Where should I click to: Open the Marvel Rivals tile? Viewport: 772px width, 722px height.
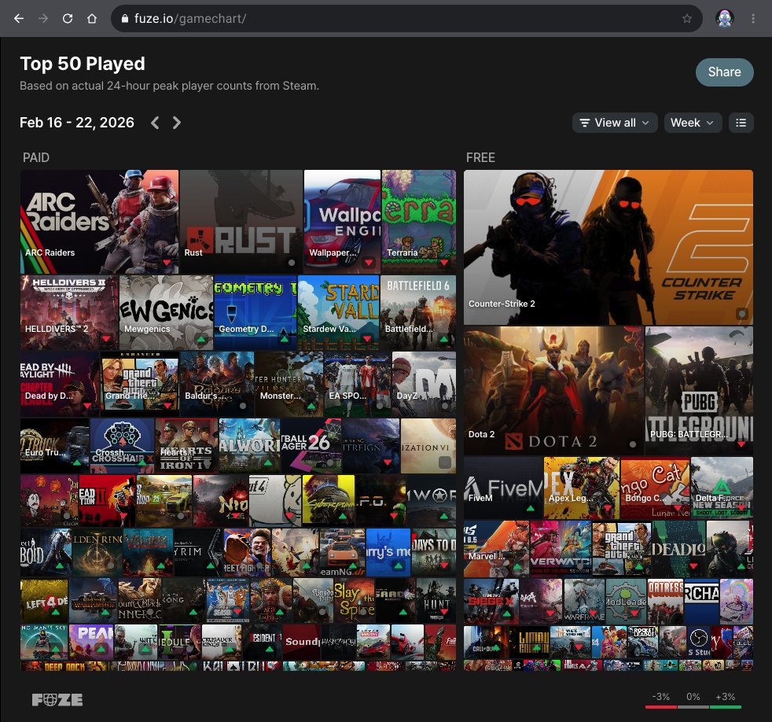click(496, 549)
